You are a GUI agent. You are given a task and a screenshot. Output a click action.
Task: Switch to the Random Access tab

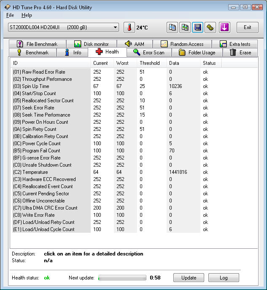182,44
